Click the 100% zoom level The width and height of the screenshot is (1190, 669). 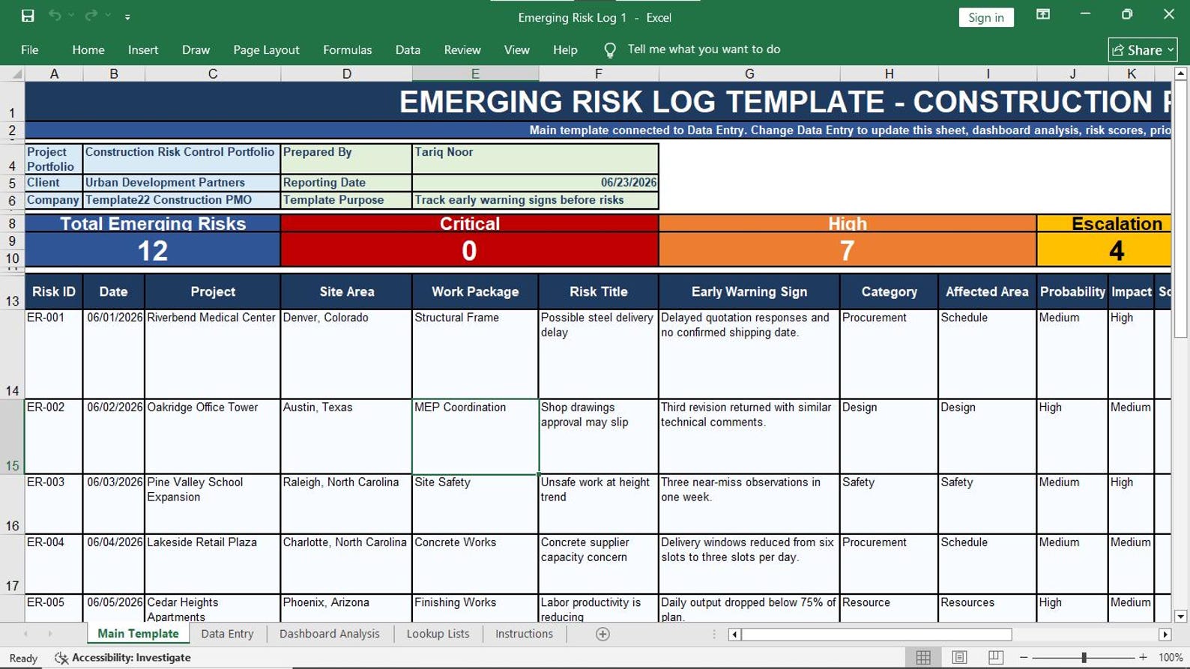(1171, 657)
